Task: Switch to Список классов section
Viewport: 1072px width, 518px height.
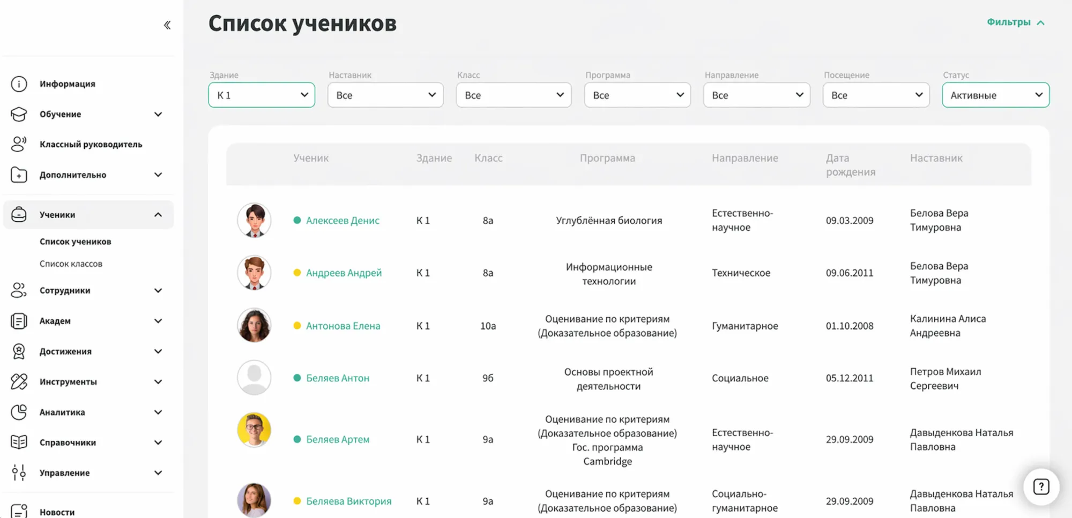Action: (70, 263)
